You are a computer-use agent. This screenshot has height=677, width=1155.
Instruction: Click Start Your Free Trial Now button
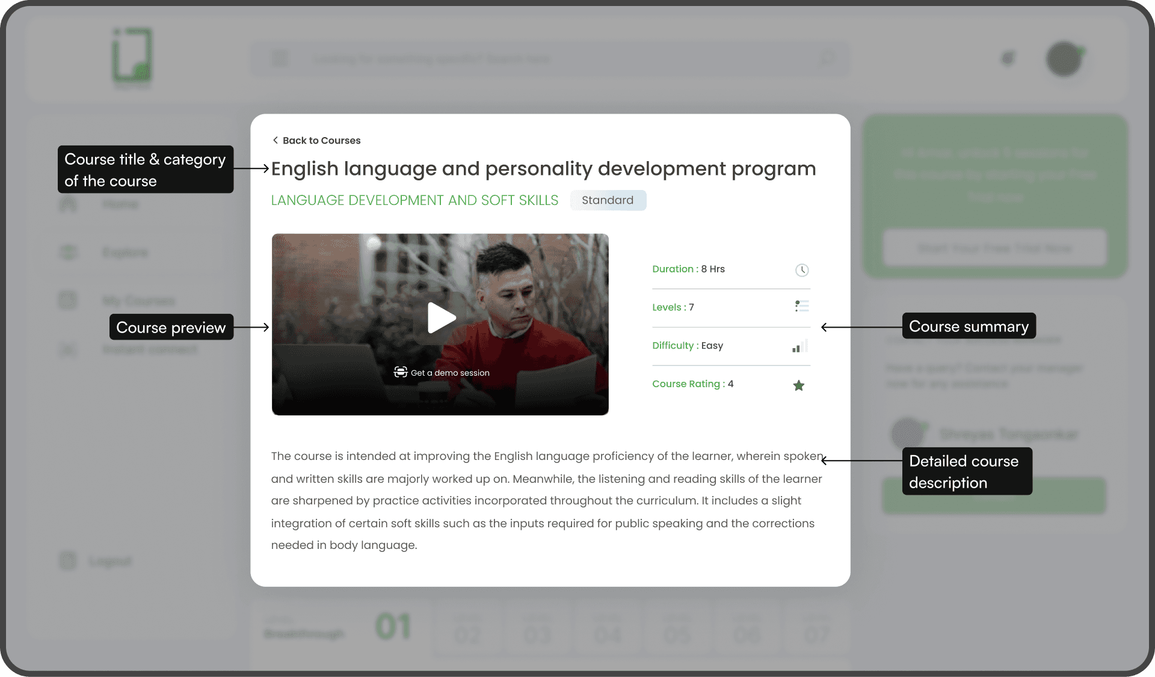pos(994,248)
